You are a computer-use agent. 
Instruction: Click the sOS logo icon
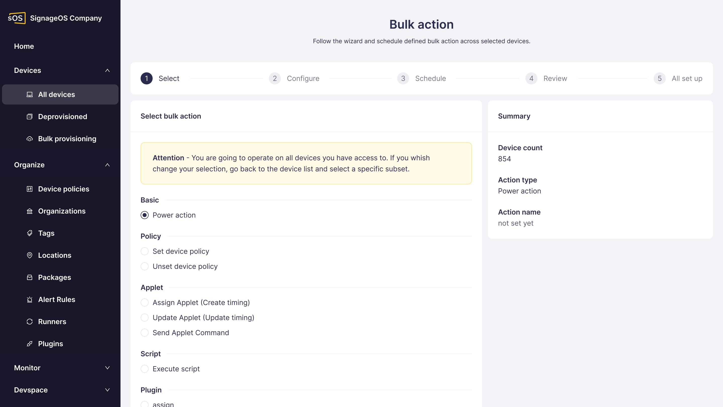tap(17, 18)
